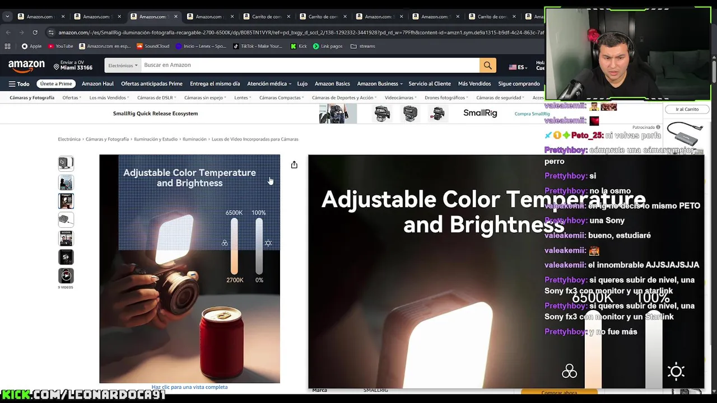Expand Cámaras de seguridad submenu

tap(501, 97)
